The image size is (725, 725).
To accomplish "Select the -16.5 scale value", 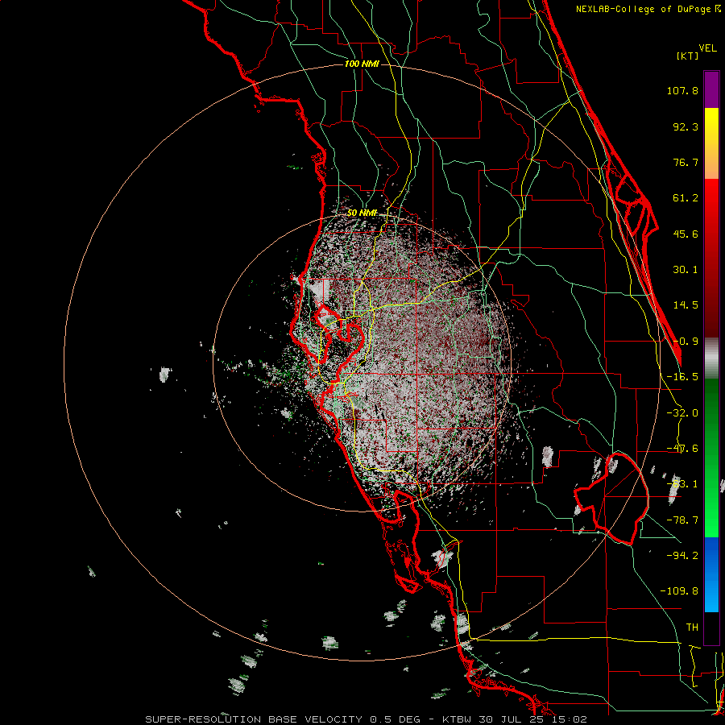I will pos(682,377).
